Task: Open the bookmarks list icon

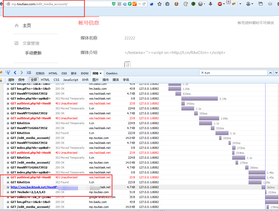Action: tap(167, 4)
